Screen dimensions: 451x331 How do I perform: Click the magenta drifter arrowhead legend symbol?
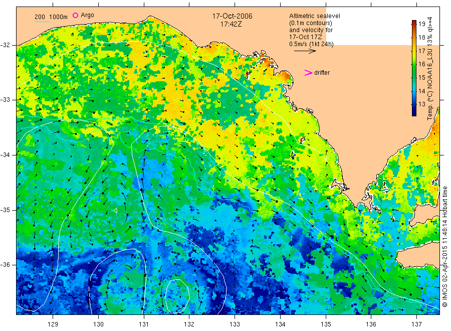pyautogui.click(x=308, y=73)
